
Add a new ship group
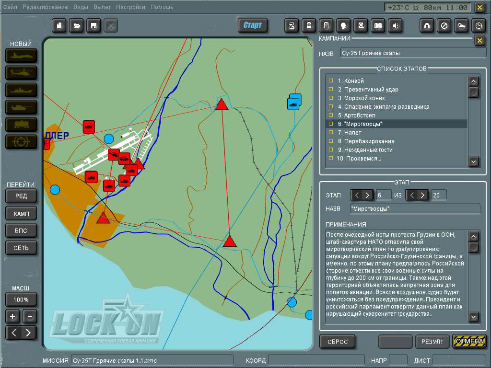[21, 90]
